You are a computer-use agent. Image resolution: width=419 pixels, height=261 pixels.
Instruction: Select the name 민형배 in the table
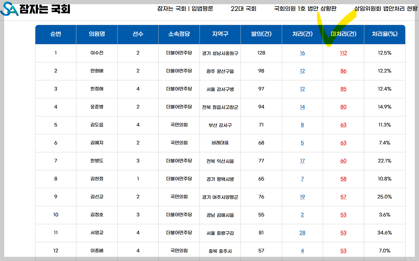pyautogui.click(x=97, y=71)
